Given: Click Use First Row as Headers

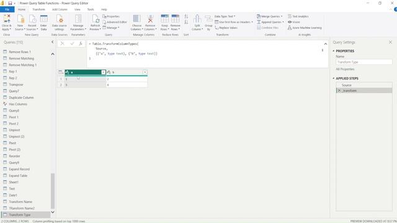Looking at the screenshot, I should [x=234, y=22].
